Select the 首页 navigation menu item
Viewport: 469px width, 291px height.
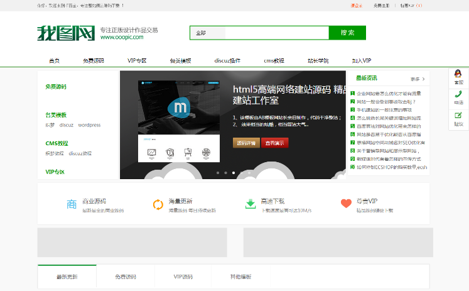[x=54, y=61]
